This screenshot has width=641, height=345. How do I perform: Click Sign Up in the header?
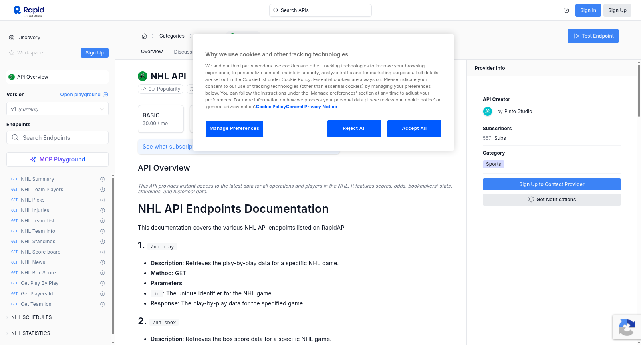(x=617, y=10)
